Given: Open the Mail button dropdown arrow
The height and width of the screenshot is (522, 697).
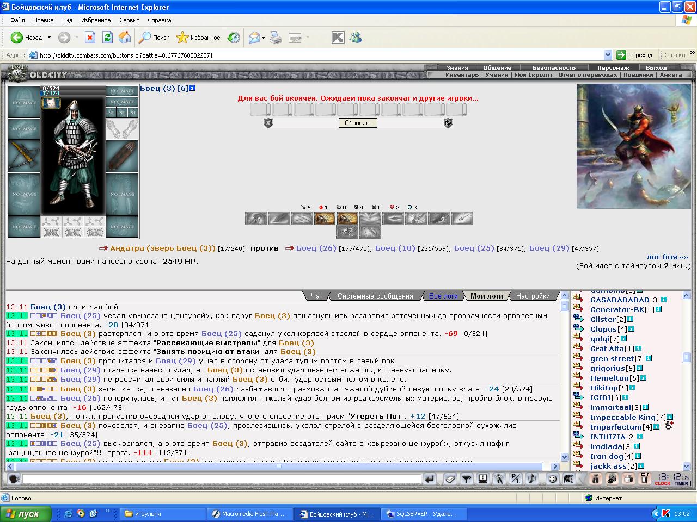Looking at the screenshot, I should coord(264,38).
